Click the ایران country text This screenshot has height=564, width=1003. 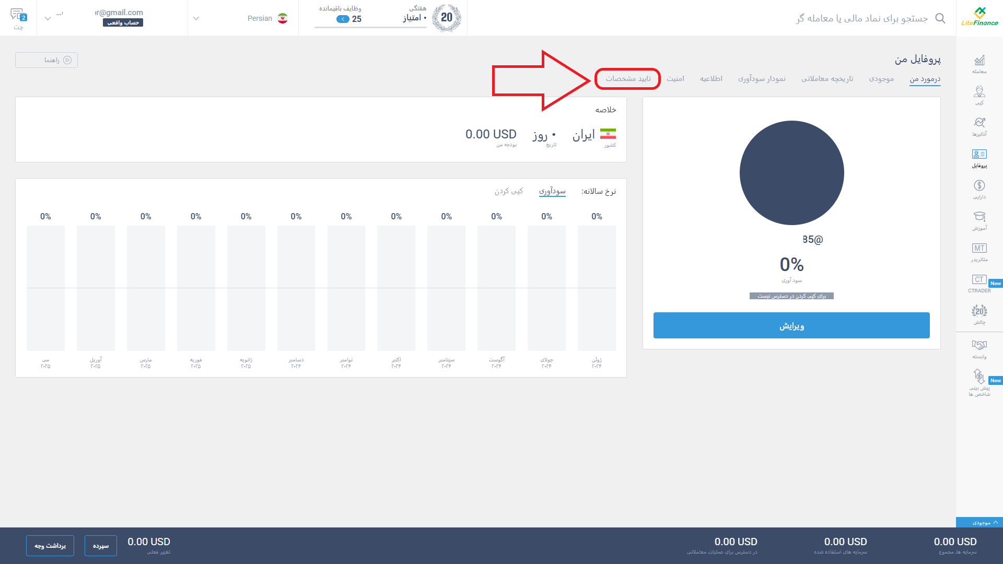pyautogui.click(x=584, y=135)
